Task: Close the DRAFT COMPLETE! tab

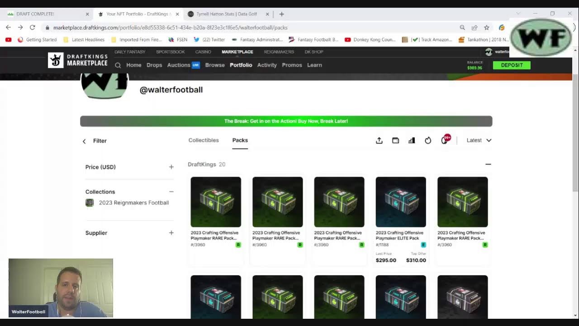Action: click(87, 14)
